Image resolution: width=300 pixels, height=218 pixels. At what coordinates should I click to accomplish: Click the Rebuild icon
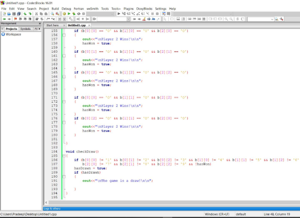(x=79, y=14)
